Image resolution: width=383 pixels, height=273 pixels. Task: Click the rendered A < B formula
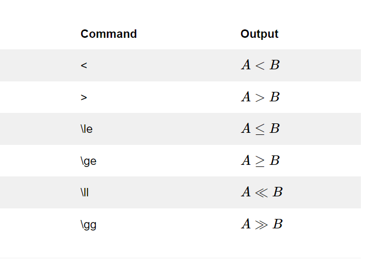(x=260, y=65)
